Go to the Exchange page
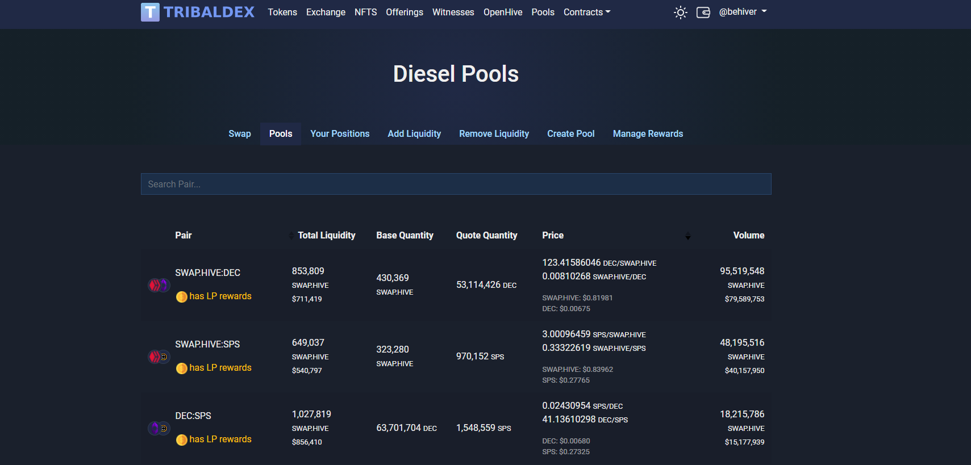The height and width of the screenshot is (465, 971). tap(326, 12)
